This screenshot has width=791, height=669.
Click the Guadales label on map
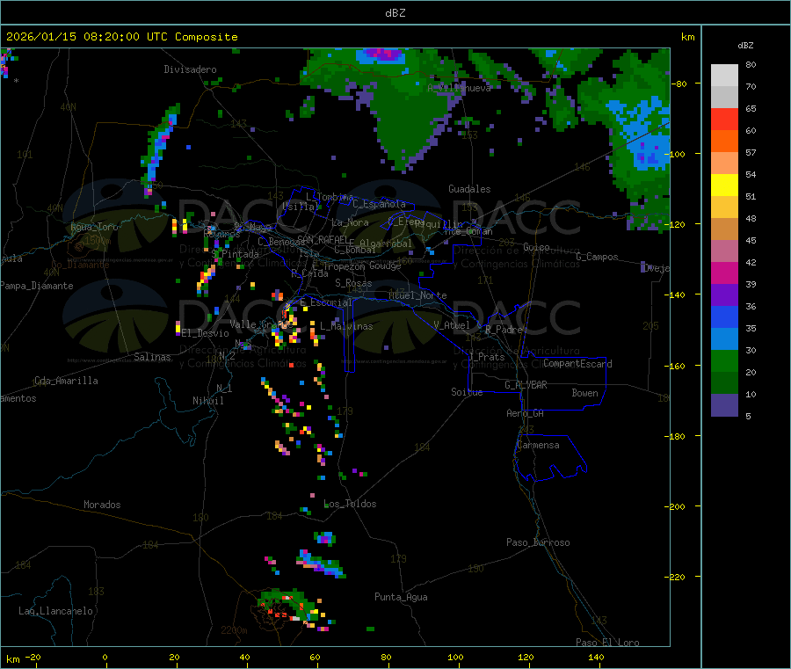pyautogui.click(x=469, y=189)
